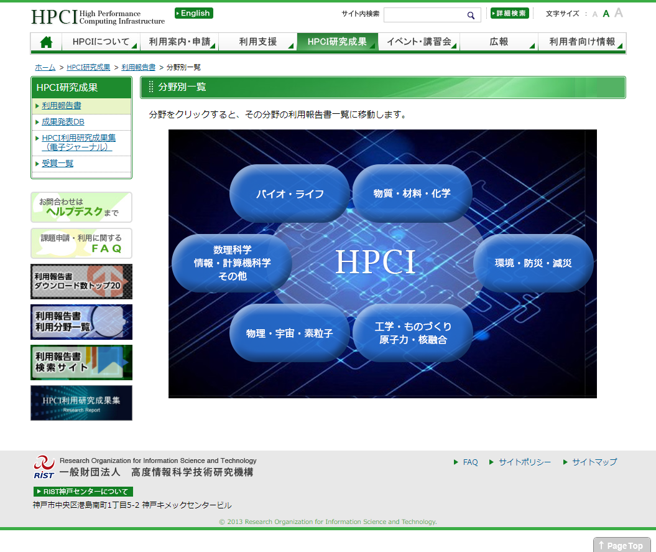Open 利用報告書 検索サイト banner

(81, 363)
